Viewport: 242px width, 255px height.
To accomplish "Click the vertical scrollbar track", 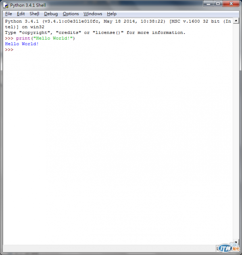I will pos(236,132).
